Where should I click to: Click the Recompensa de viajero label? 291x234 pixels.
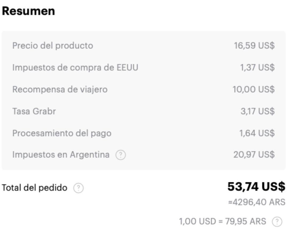point(60,89)
